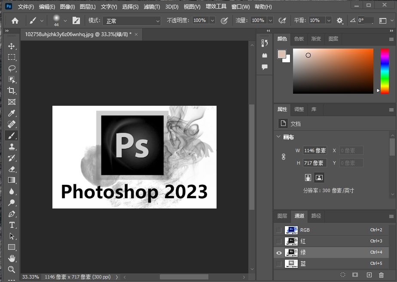Load channel as selection
Viewport: 397px width, 282px height.
click(343, 275)
